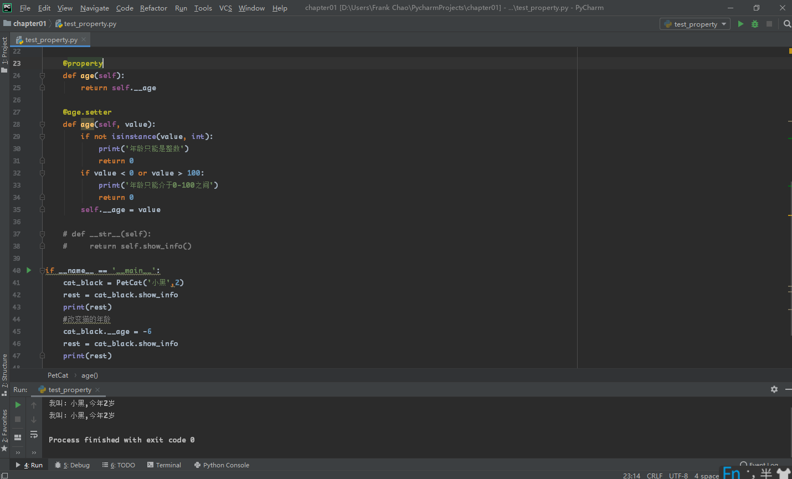Viewport: 792px width, 479px height.
Task: Close the test_property Run tab
Action: coord(97,389)
